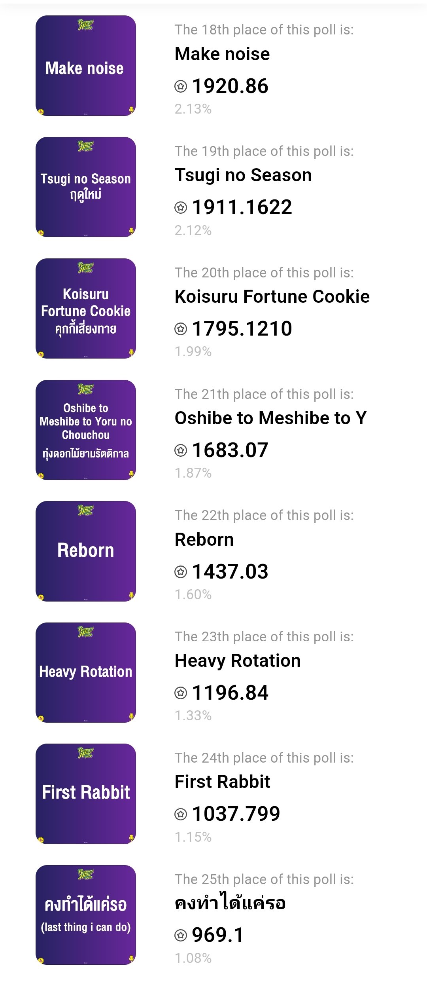
Task: Click star icon next to 1683.07
Action: [181, 450]
